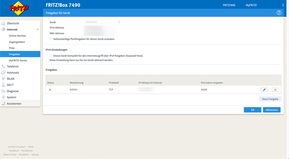Viewport: 289px width, 159px height.
Task: Click the WLAN wifi icon
Action: (x=3, y=79)
